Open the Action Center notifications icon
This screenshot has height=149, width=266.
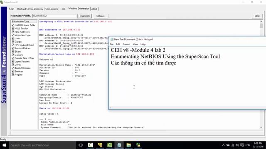242,145
